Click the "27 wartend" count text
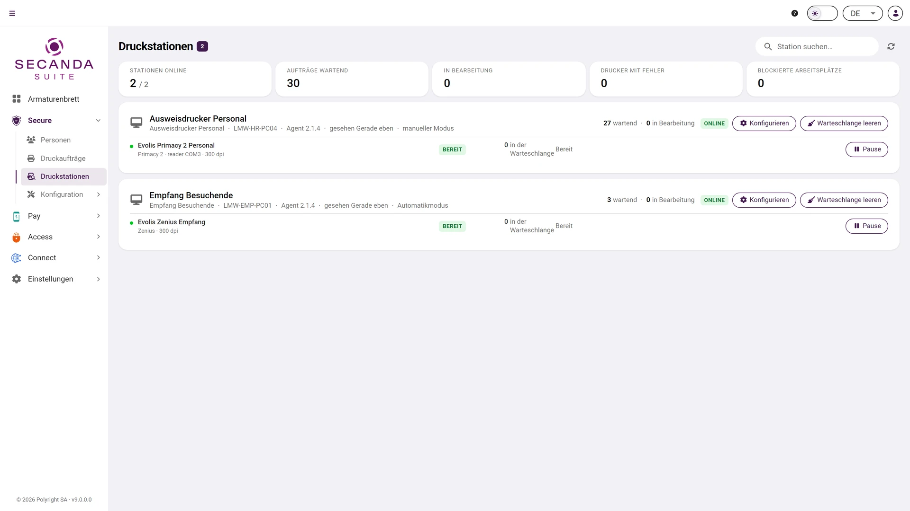The height and width of the screenshot is (511, 910). [x=620, y=123]
